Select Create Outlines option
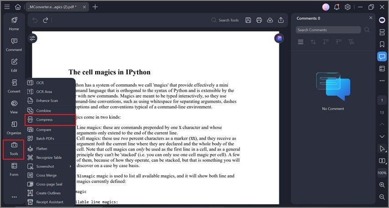389x208 pixels. [x=51, y=193]
